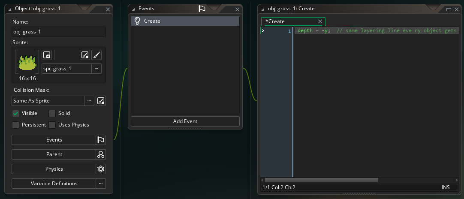Click the flag icon beside Events button
The height and width of the screenshot is (199, 464).
(101, 140)
